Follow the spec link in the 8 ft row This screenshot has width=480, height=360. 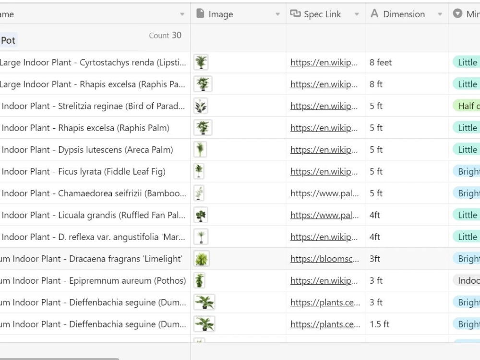click(324, 84)
